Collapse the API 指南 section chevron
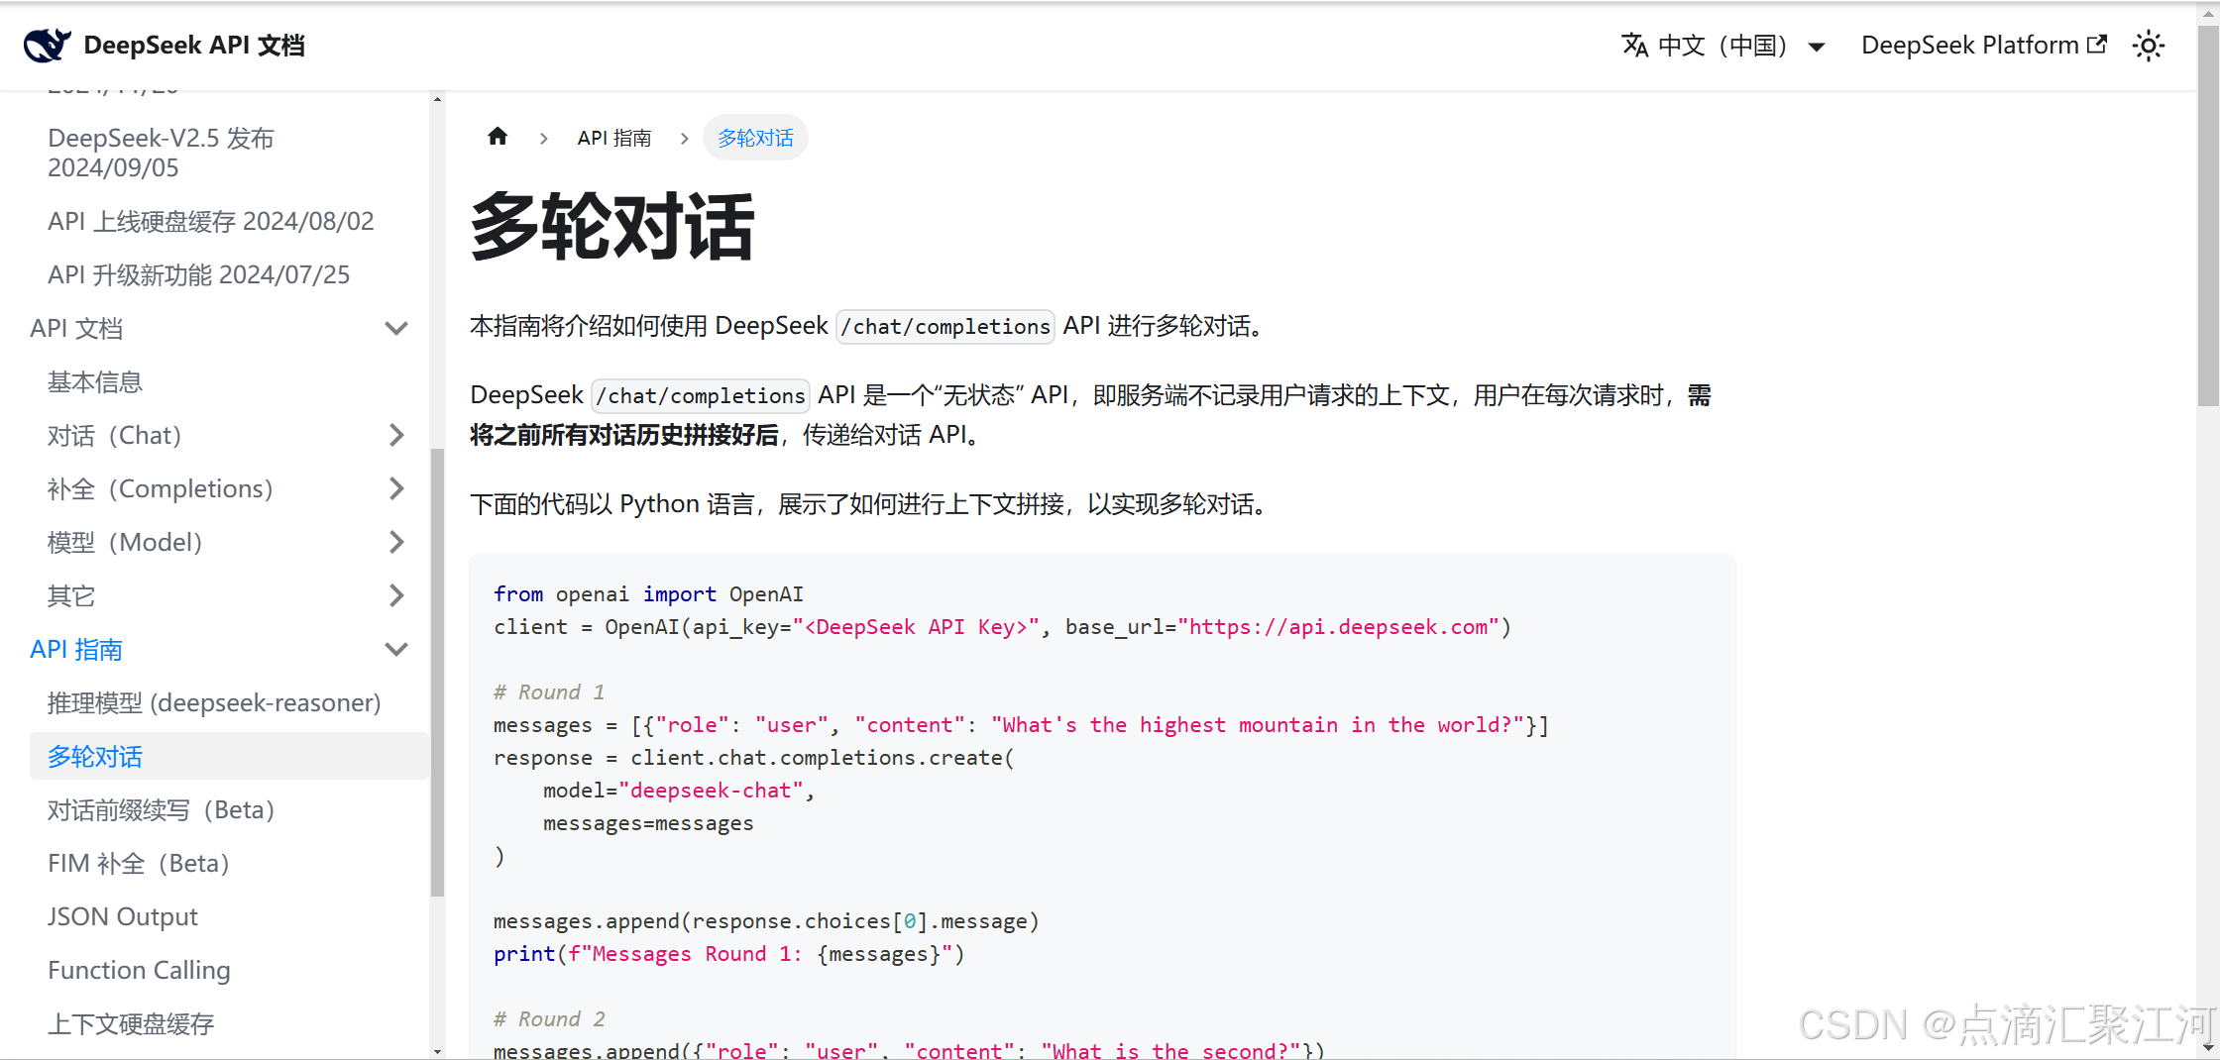The width and height of the screenshot is (2221, 1060). 396,649
